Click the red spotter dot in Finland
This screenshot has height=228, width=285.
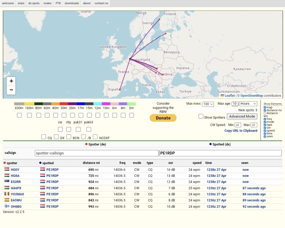click(x=159, y=20)
